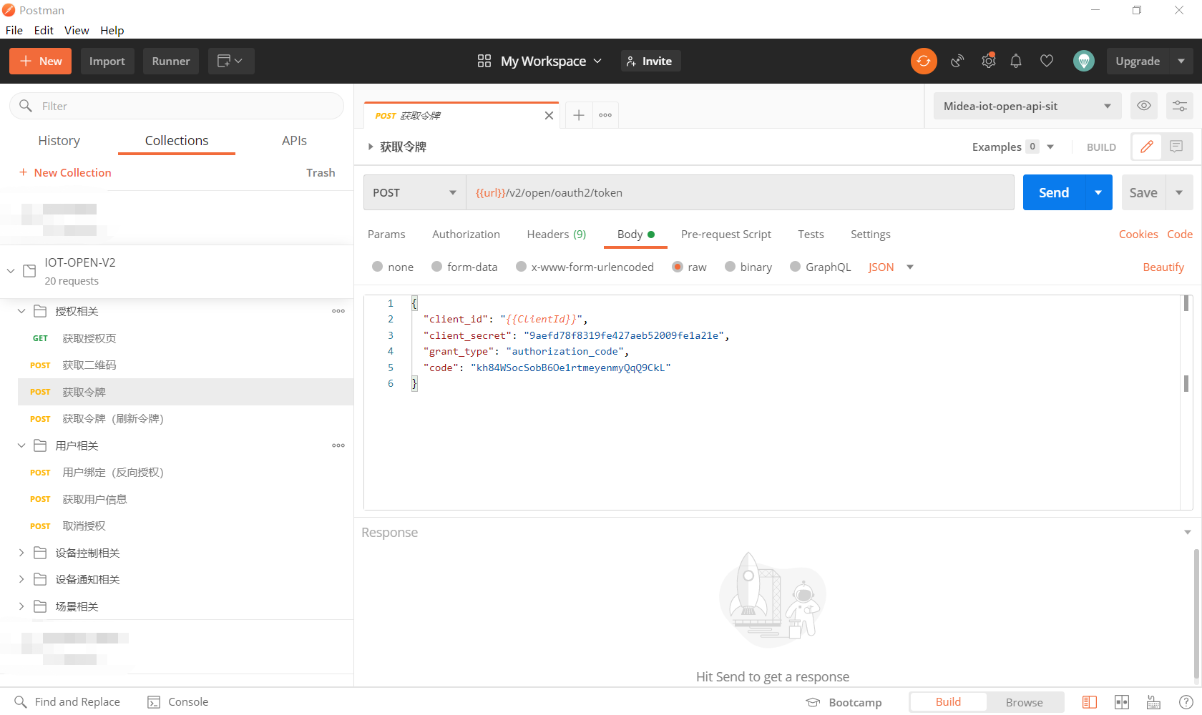Screen dimensions: 1202x715
Task: Expand the 获取令牌 request description
Action: click(x=371, y=147)
